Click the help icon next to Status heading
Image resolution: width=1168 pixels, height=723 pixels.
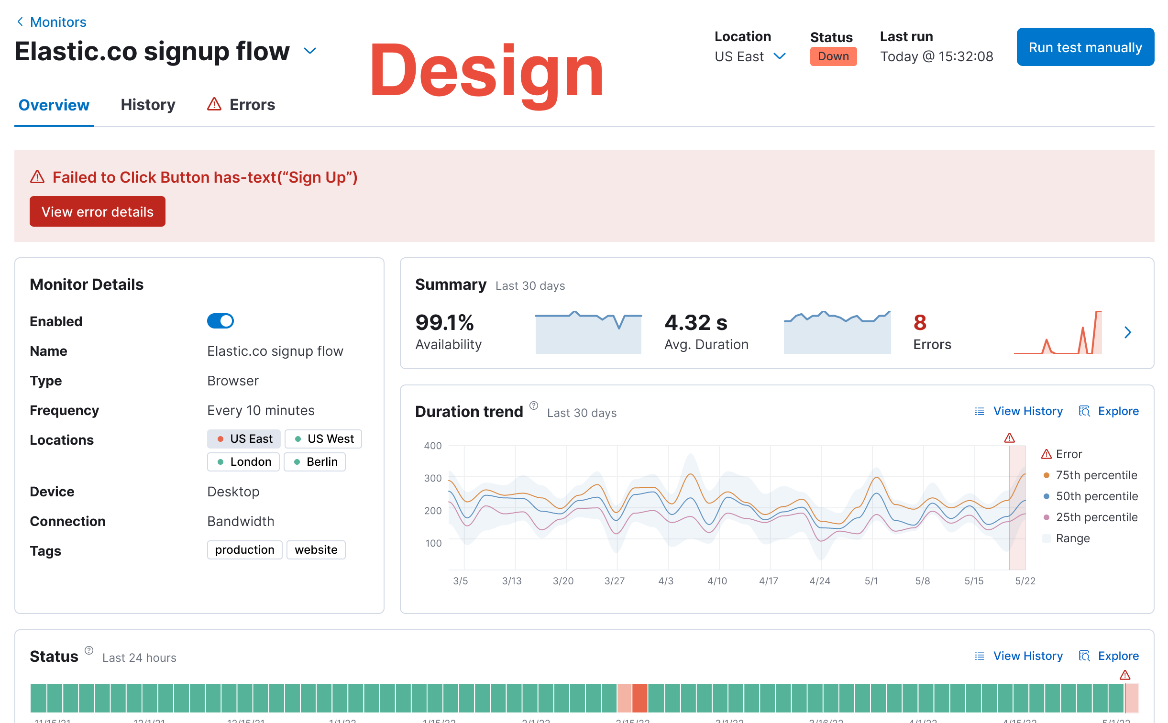click(88, 649)
